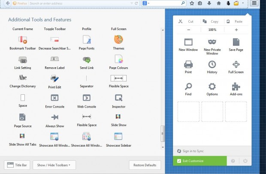Click the Page Colours icon
Viewport: 266px width, 174px height.
118,60
